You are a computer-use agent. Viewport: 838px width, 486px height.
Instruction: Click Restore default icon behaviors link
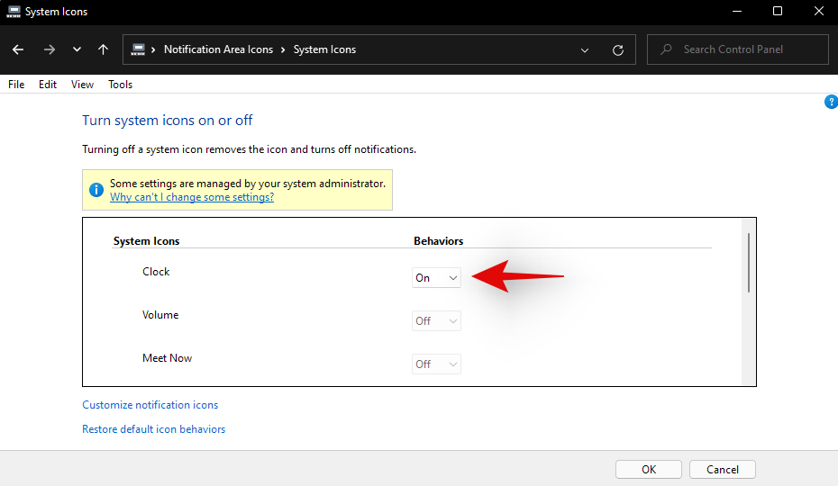[153, 429]
